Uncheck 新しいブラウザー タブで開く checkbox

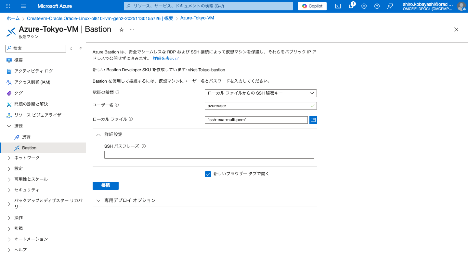(208, 174)
